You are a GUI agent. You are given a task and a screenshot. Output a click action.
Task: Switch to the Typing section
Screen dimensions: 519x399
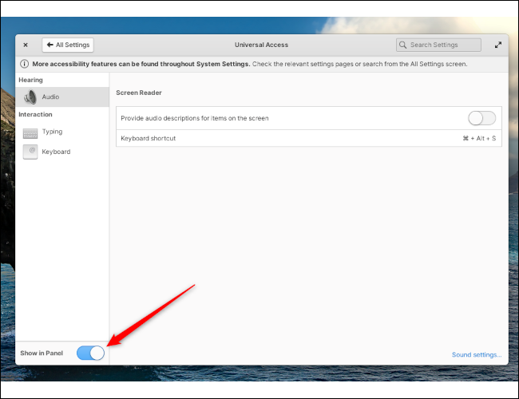click(52, 132)
